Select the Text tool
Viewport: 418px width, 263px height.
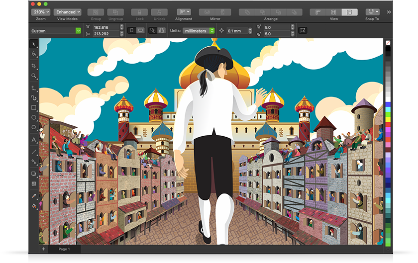(34, 140)
